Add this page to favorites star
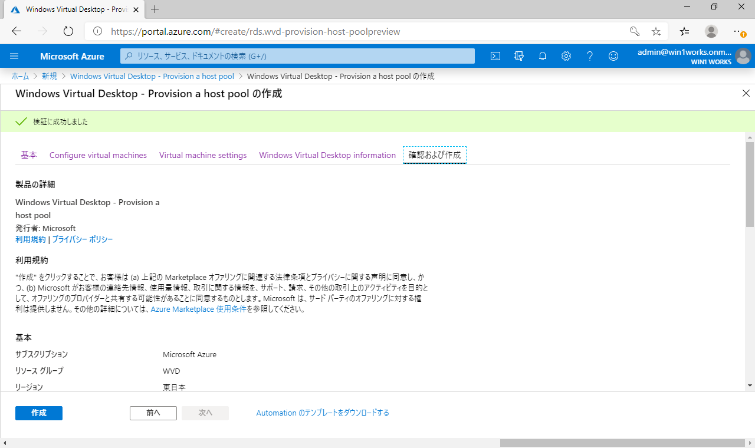 click(x=656, y=31)
